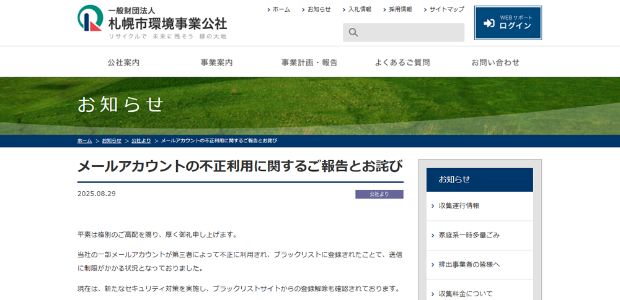Click the chevron beside 家庭系一時多量ごみ
This screenshot has height=300, width=620.
pos(433,236)
